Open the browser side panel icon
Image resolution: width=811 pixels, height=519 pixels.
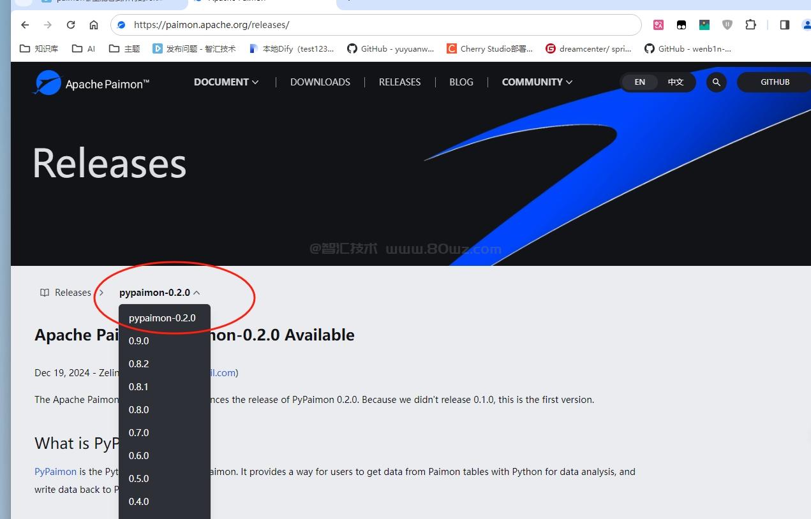[784, 25]
